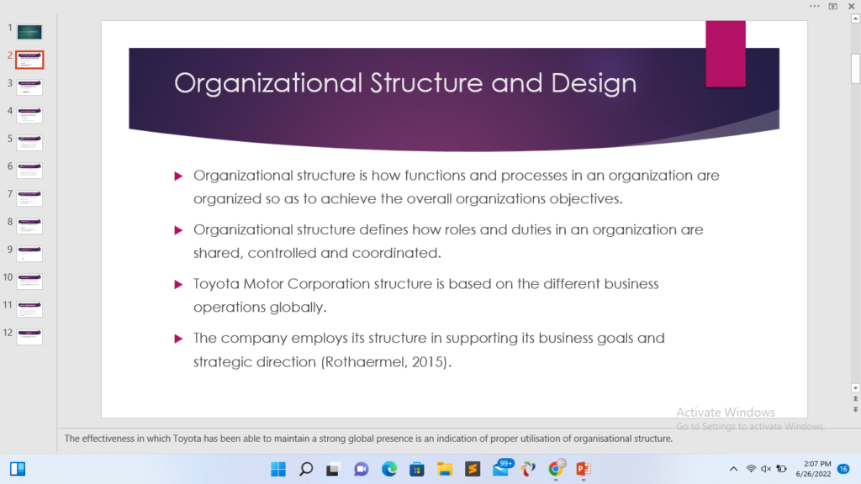
Task: Switch to PowerPoint on the taskbar
Action: (584, 469)
